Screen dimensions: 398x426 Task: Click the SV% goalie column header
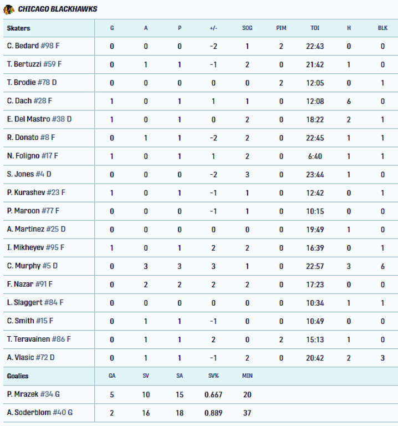tap(213, 376)
